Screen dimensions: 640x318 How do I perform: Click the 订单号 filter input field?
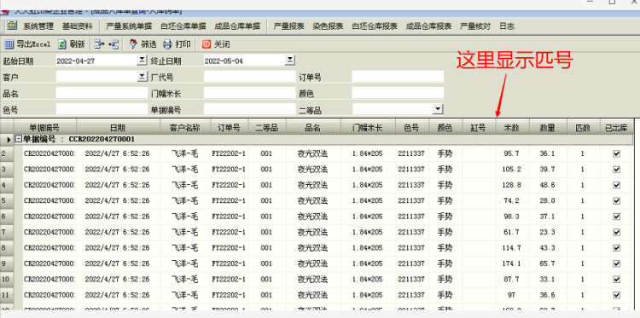[398, 77]
